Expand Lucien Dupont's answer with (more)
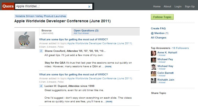The height and width of the screenshot is (107, 198). pos(109,102)
